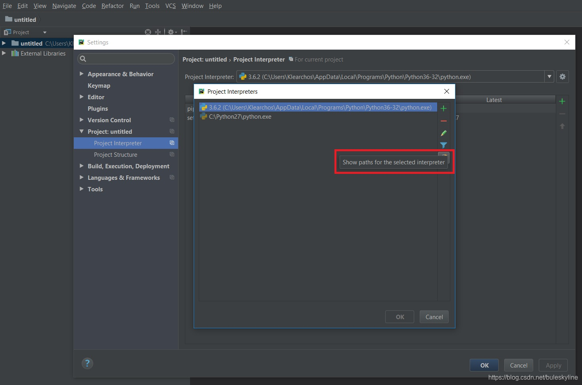Image resolution: width=582 pixels, height=385 pixels.
Task: Open the Keymap settings page
Action: coord(99,86)
